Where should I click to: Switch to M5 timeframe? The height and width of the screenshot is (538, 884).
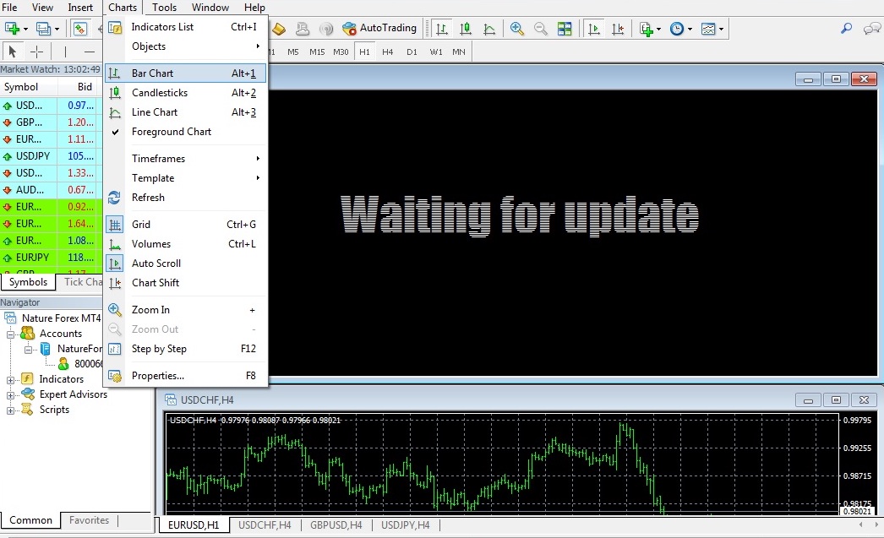point(293,52)
